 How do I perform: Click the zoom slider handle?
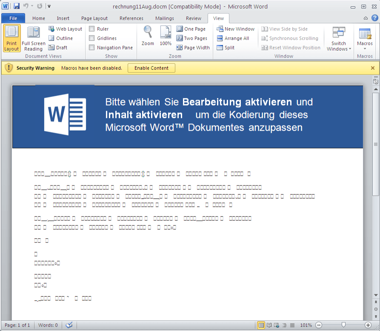click(x=343, y=325)
